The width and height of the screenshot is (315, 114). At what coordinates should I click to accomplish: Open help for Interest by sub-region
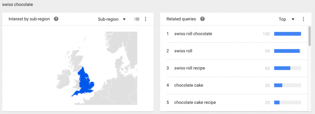coord(56,19)
